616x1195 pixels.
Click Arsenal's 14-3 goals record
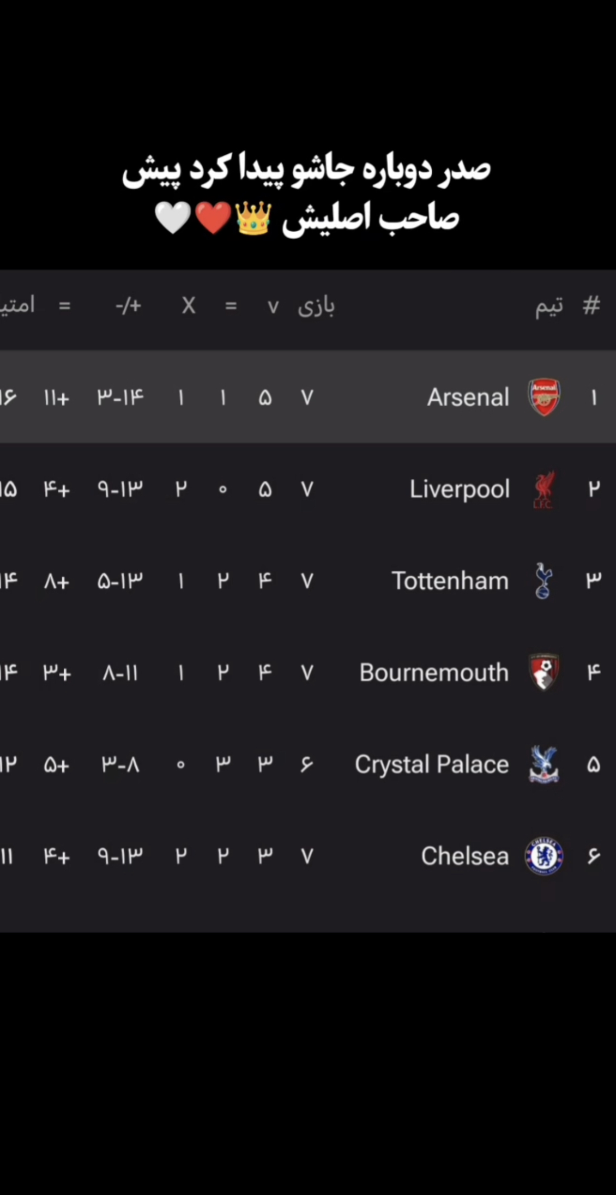point(121,398)
